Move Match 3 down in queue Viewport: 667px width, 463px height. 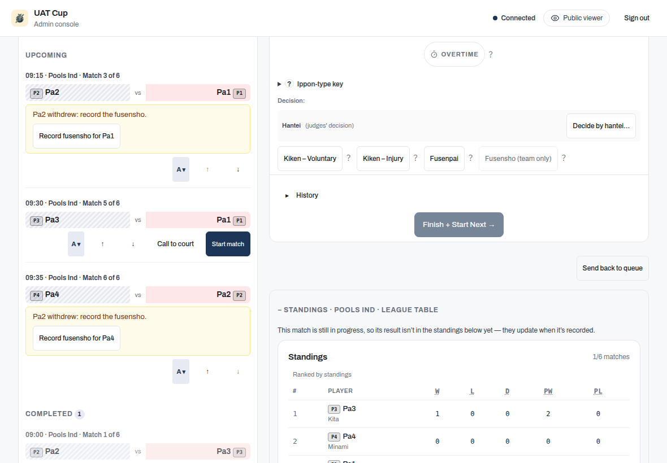pyautogui.click(x=238, y=169)
